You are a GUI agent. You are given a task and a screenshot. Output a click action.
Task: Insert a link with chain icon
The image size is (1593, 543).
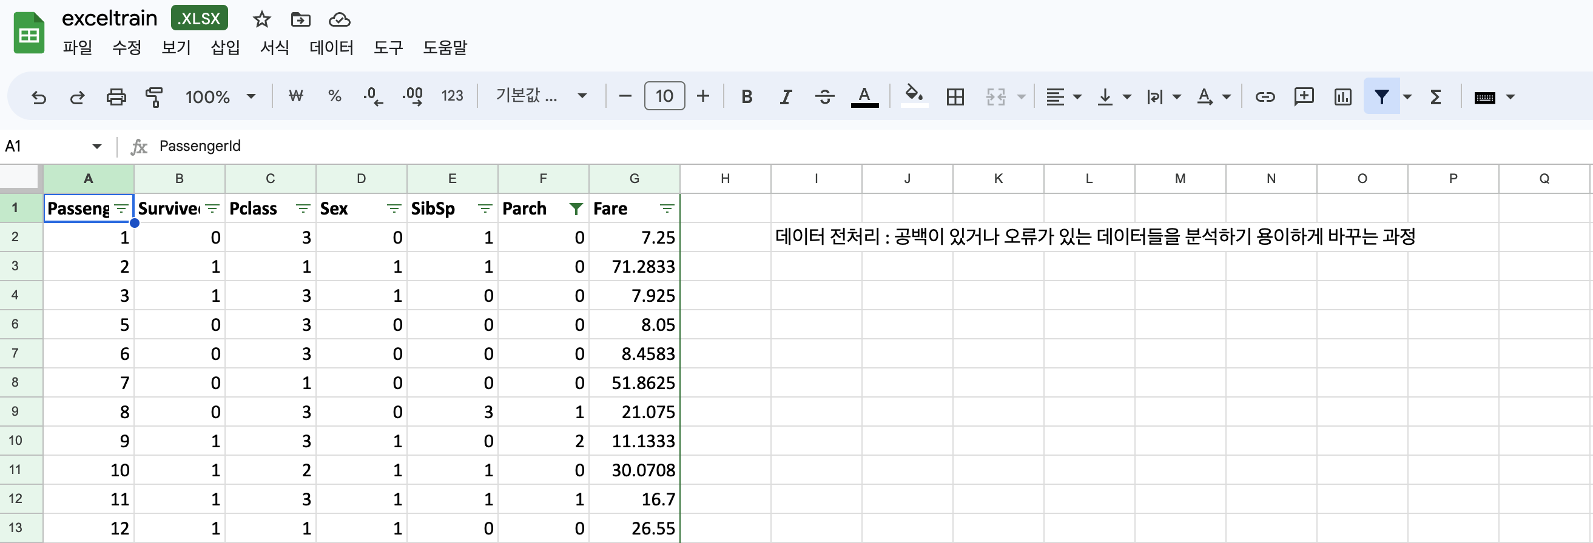point(1265,96)
